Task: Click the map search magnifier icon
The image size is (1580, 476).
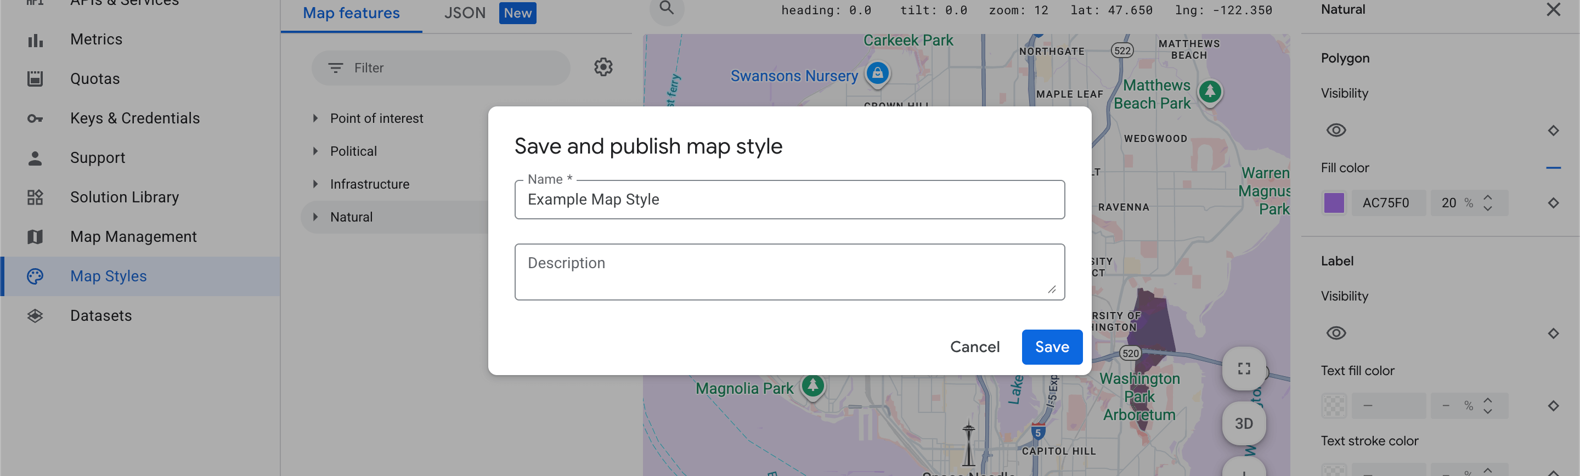Action: click(x=666, y=9)
